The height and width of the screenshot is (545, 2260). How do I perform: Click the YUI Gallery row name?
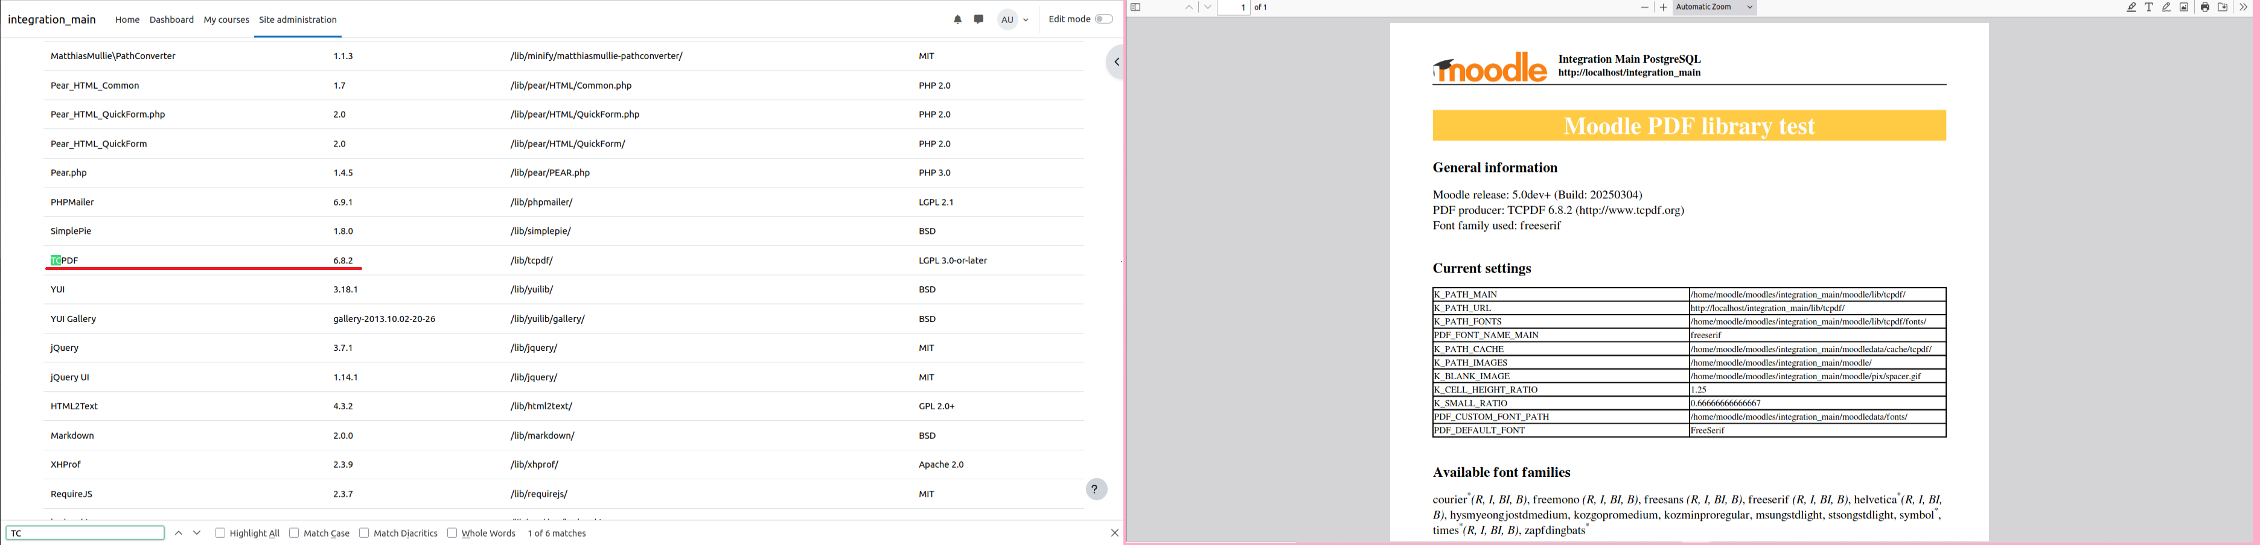[74, 319]
